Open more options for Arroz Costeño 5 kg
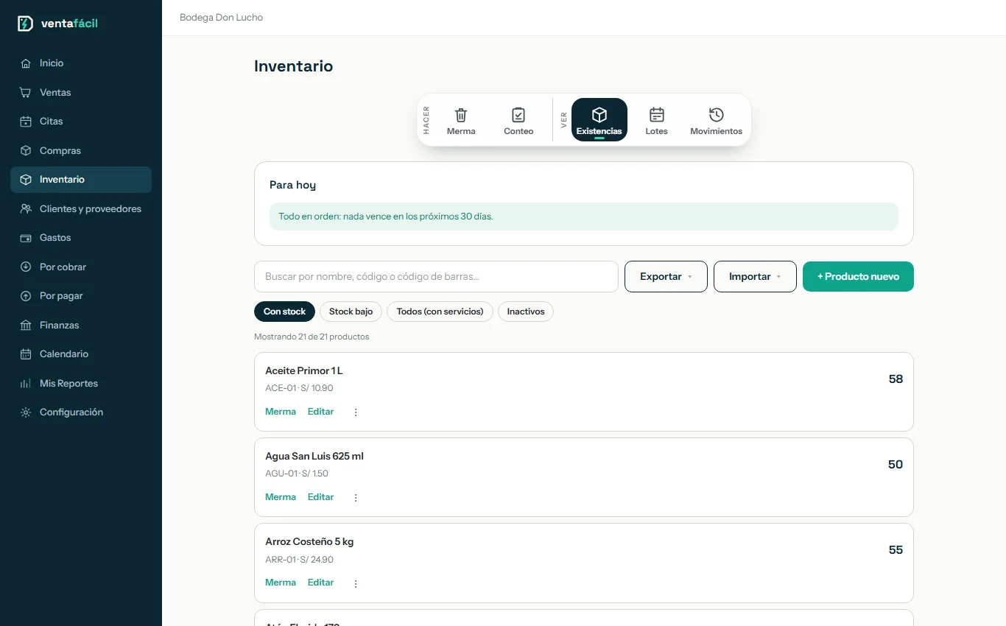 pyautogui.click(x=356, y=583)
